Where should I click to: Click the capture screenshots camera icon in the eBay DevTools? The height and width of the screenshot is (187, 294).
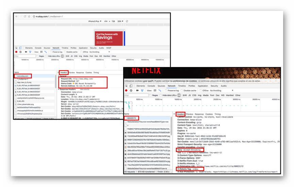coord(26,52)
